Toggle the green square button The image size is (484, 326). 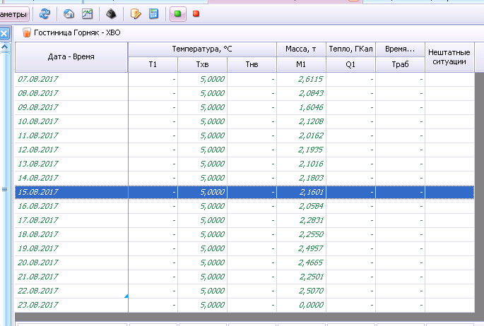[178, 14]
